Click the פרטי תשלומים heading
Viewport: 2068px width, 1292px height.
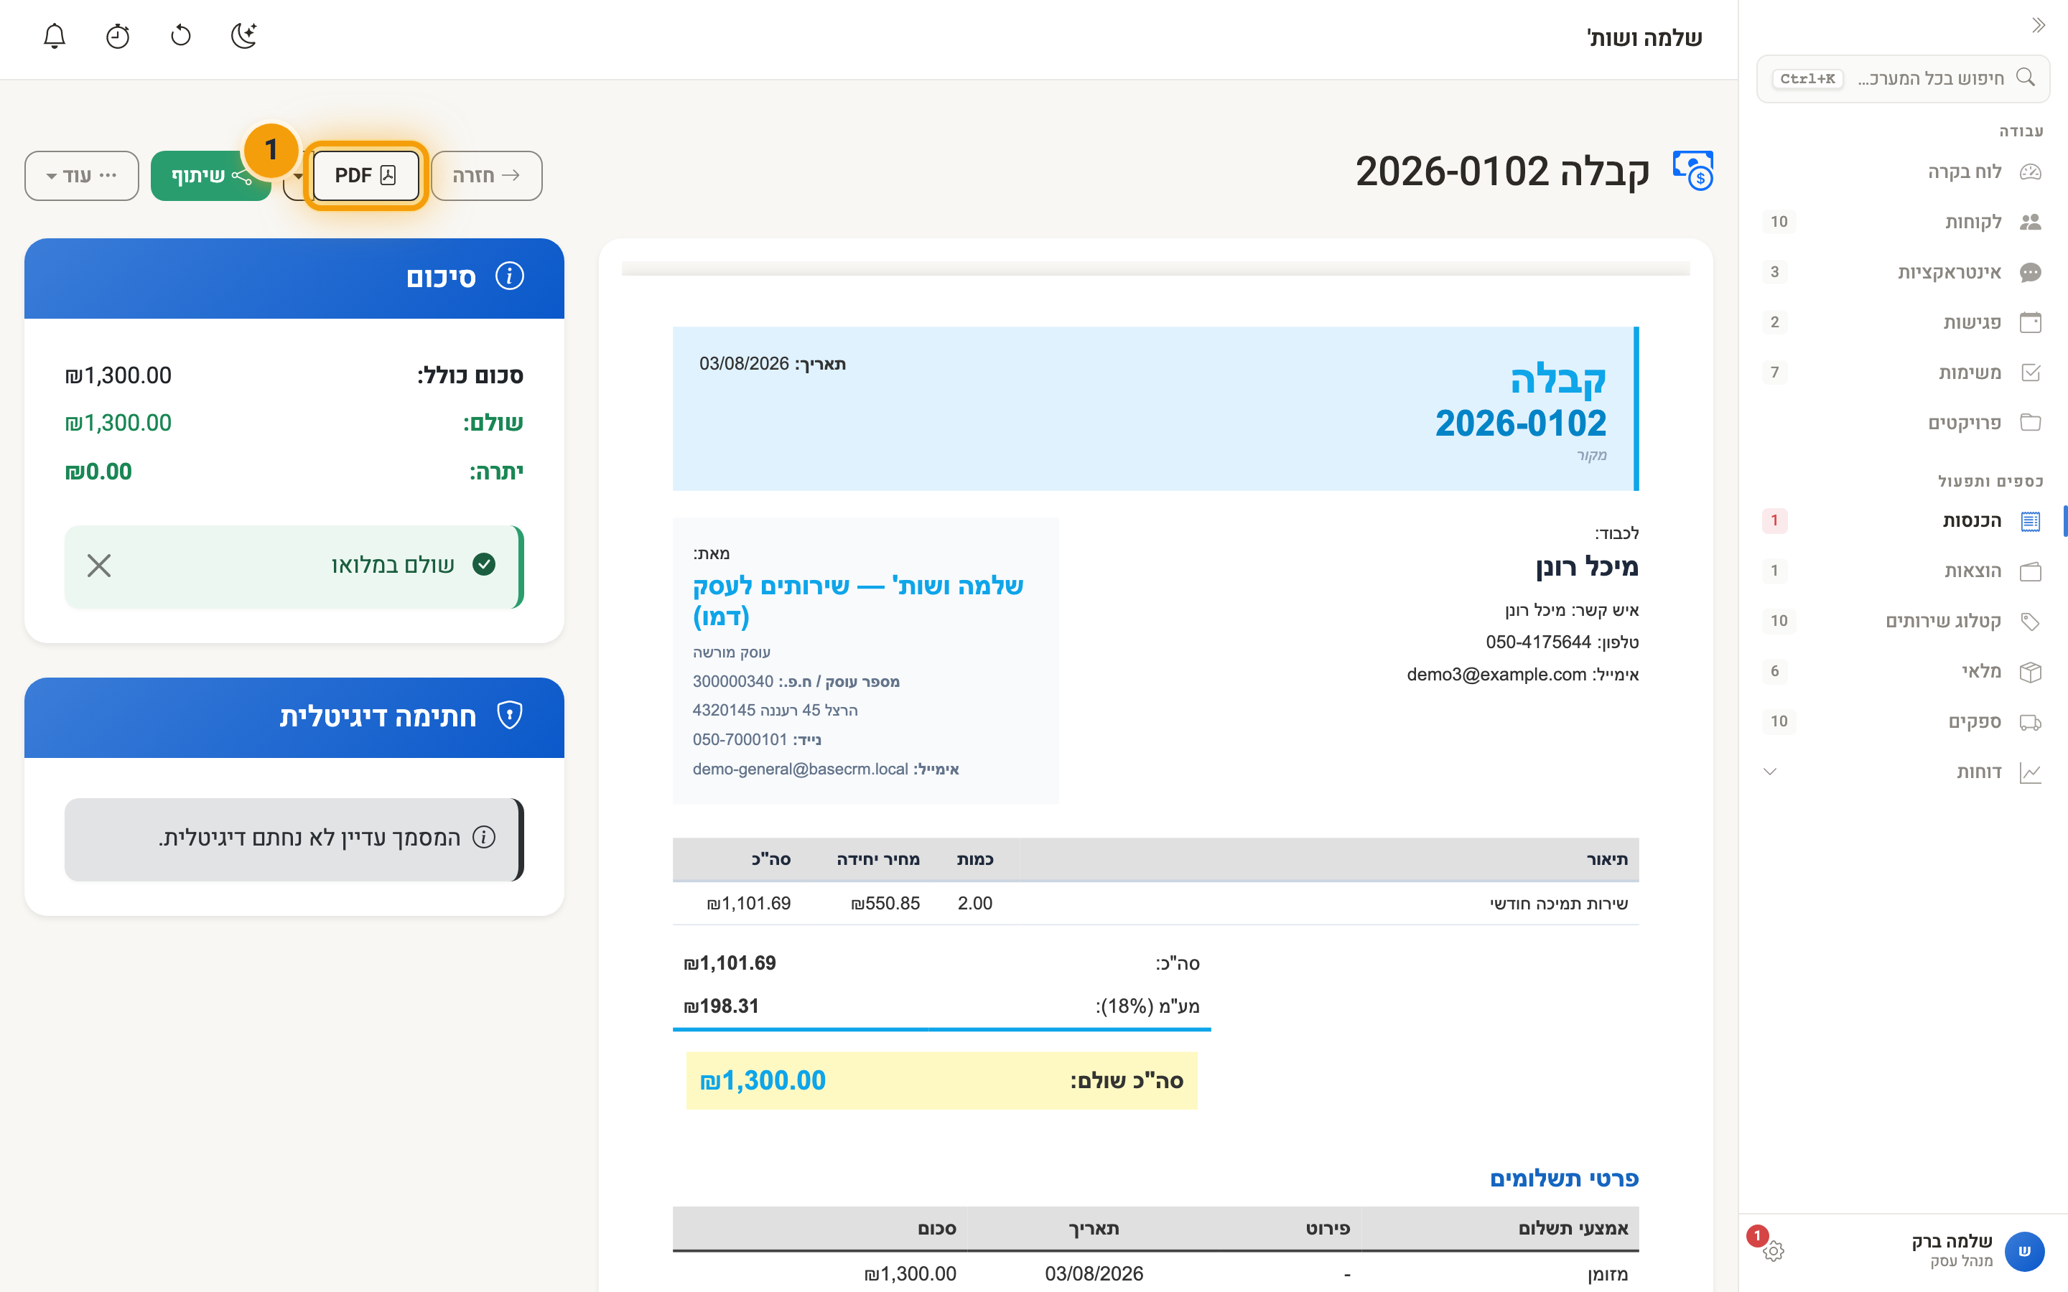[1564, 1179]
